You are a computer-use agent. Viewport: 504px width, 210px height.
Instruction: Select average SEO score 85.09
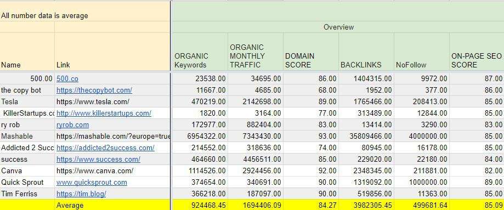tap(477, 205)
